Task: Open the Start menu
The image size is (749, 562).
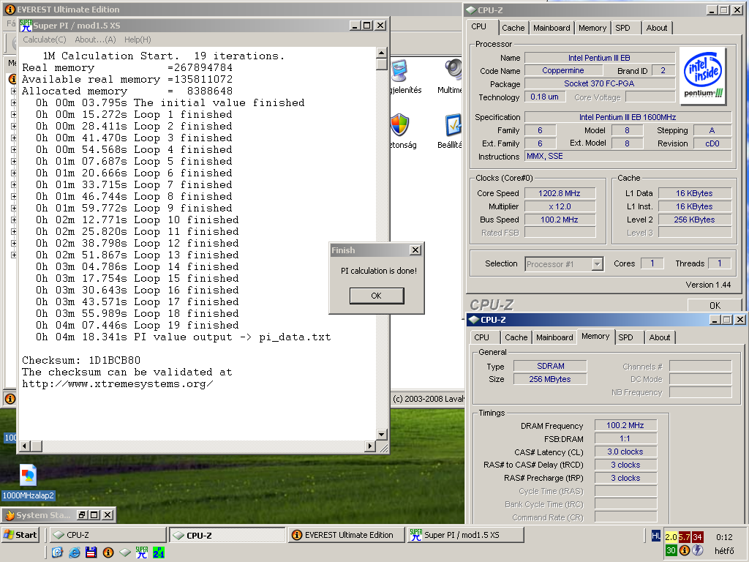Action: pyautogui.click(x=20, y=535)
